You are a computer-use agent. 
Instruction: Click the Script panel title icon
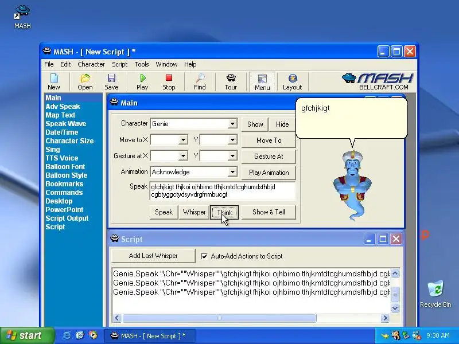114,239
